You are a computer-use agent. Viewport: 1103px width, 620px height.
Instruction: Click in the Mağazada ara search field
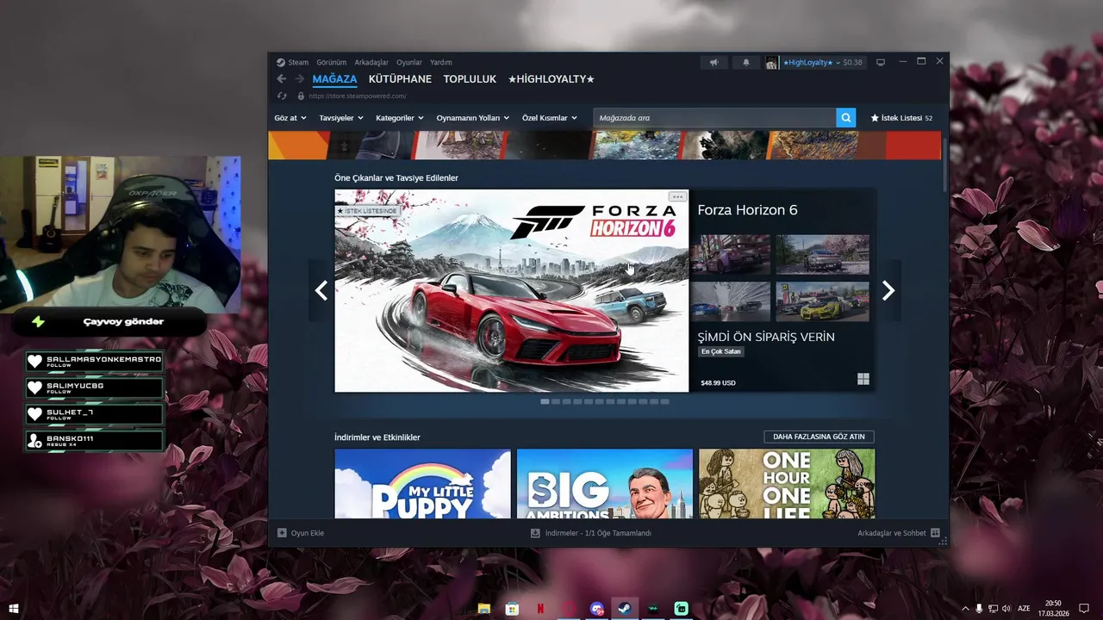(714, 118)
